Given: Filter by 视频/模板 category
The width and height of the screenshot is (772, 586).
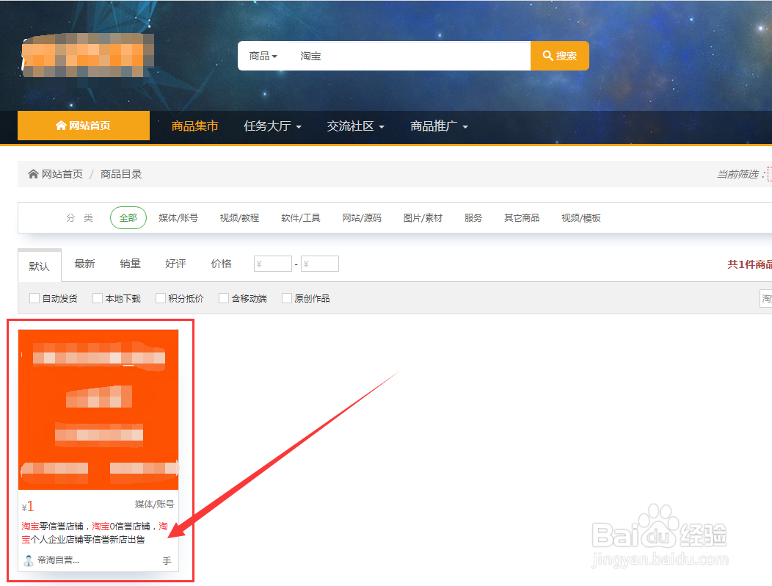Looking at the screenshot, I should coord(581,218).
